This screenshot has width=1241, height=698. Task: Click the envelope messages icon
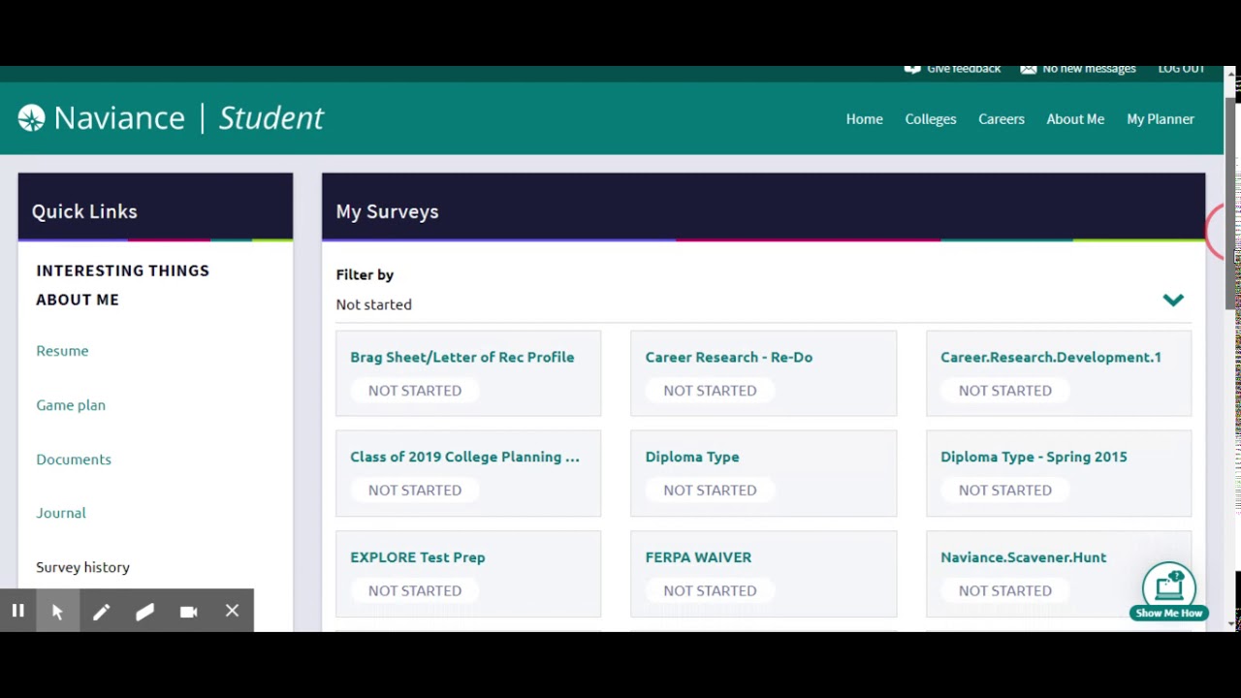1028,69
